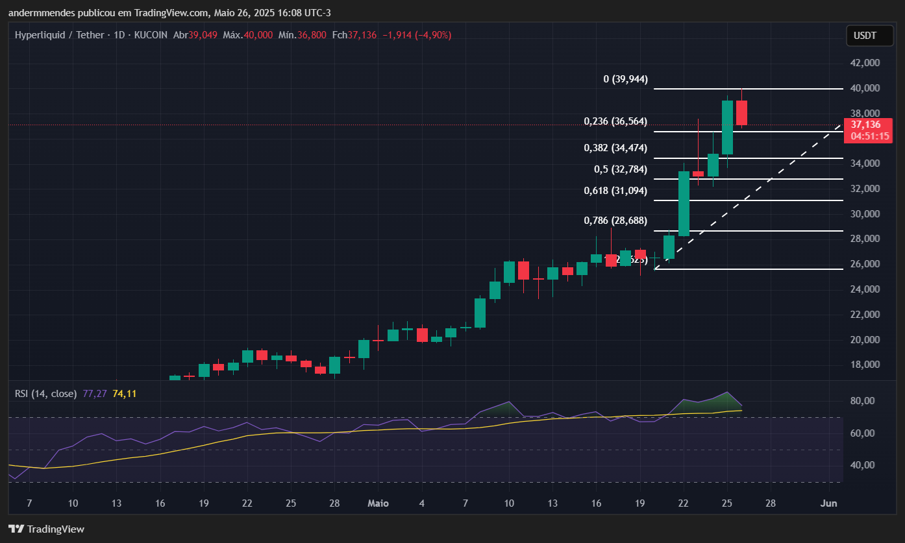Click the 32,000 price axis label

pos(865,189)
